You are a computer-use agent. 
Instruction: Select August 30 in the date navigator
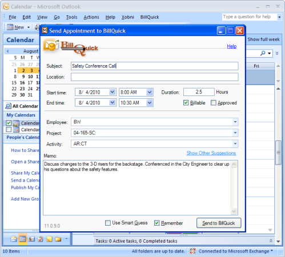22,95
